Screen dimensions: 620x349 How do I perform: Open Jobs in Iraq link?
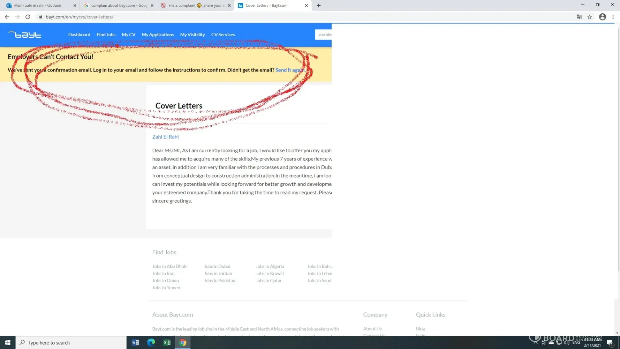point(163,273)
